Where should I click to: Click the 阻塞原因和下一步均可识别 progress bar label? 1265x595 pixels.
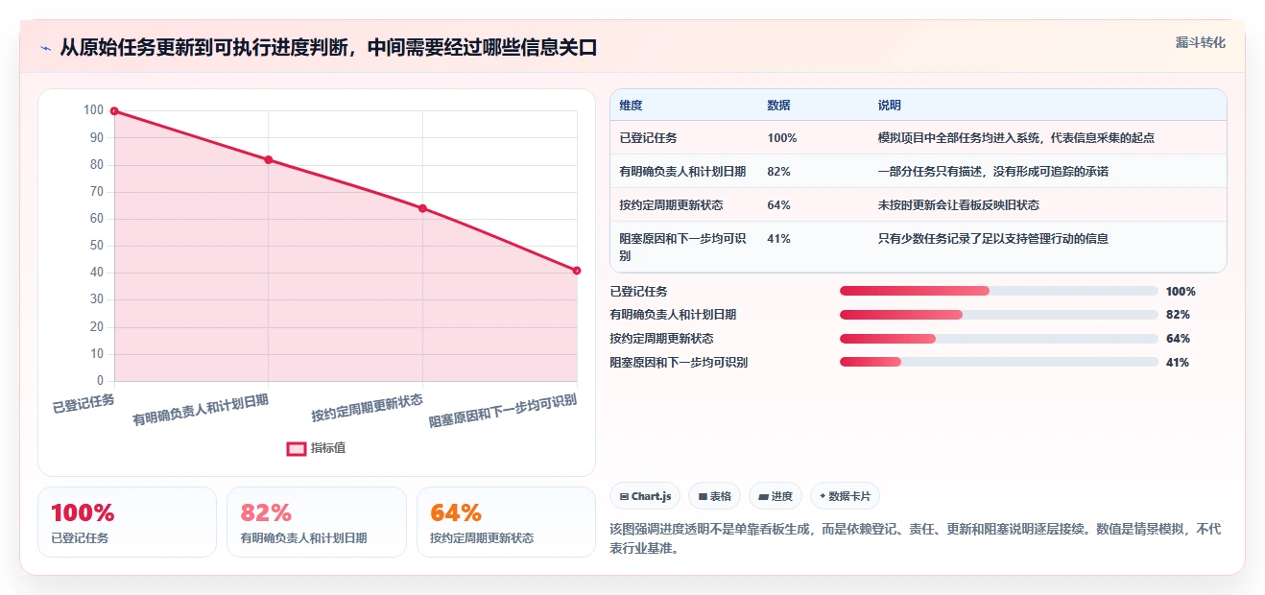tap(679, 363)
